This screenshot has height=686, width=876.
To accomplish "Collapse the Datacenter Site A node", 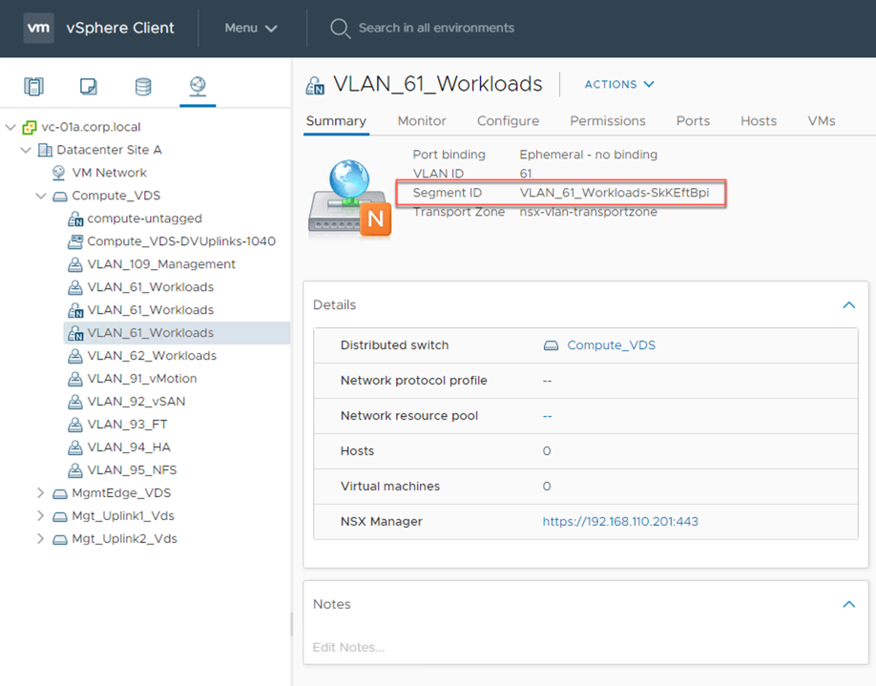I will coord(26,151).
